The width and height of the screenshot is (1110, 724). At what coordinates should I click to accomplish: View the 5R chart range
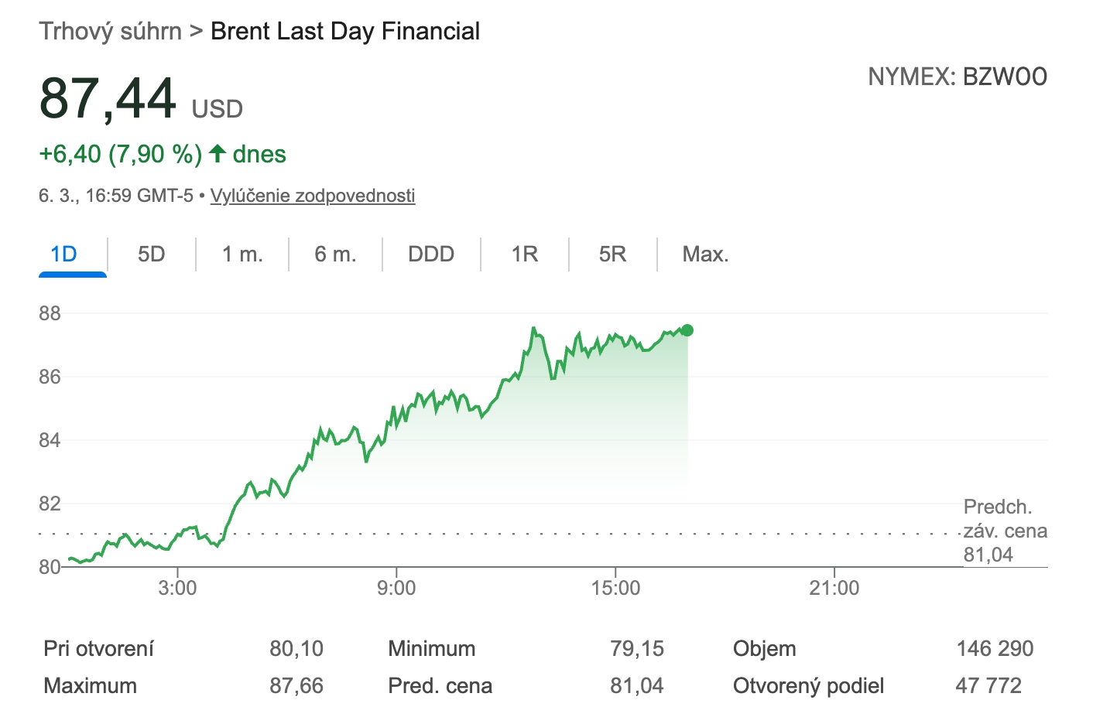point(612,254)
